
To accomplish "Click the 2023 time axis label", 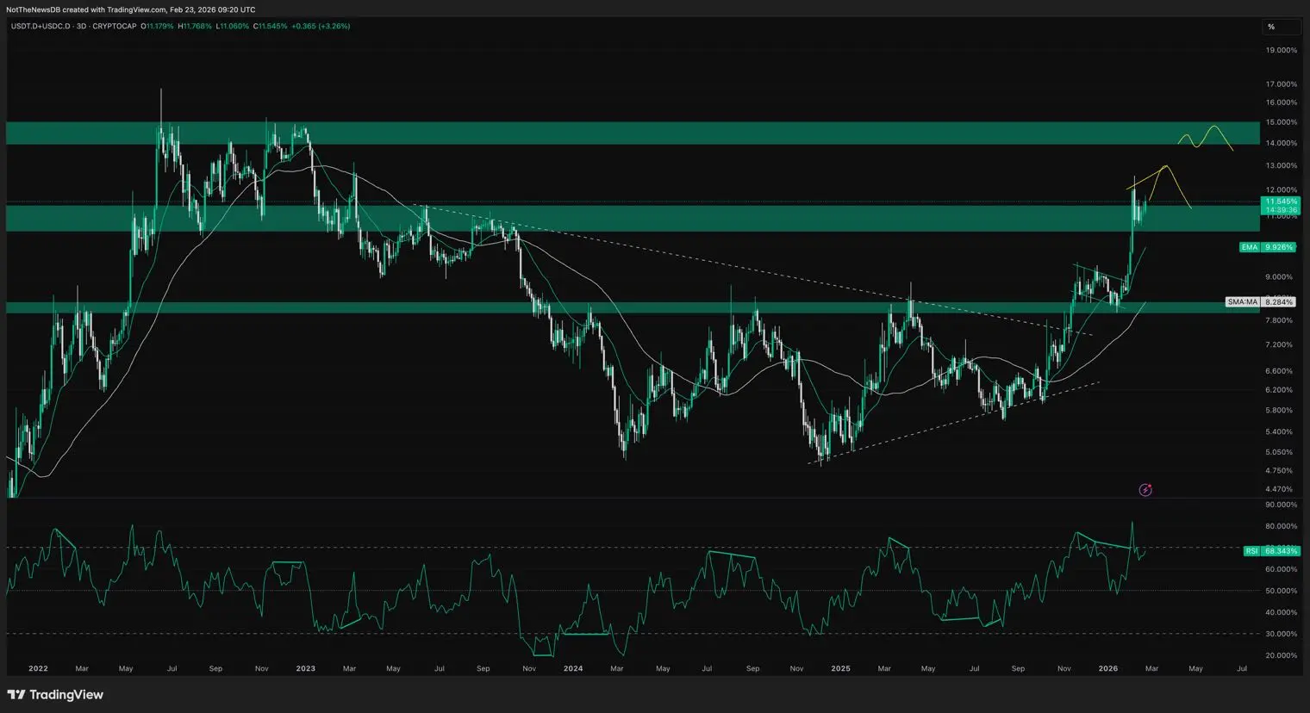I will coord(306,668).
